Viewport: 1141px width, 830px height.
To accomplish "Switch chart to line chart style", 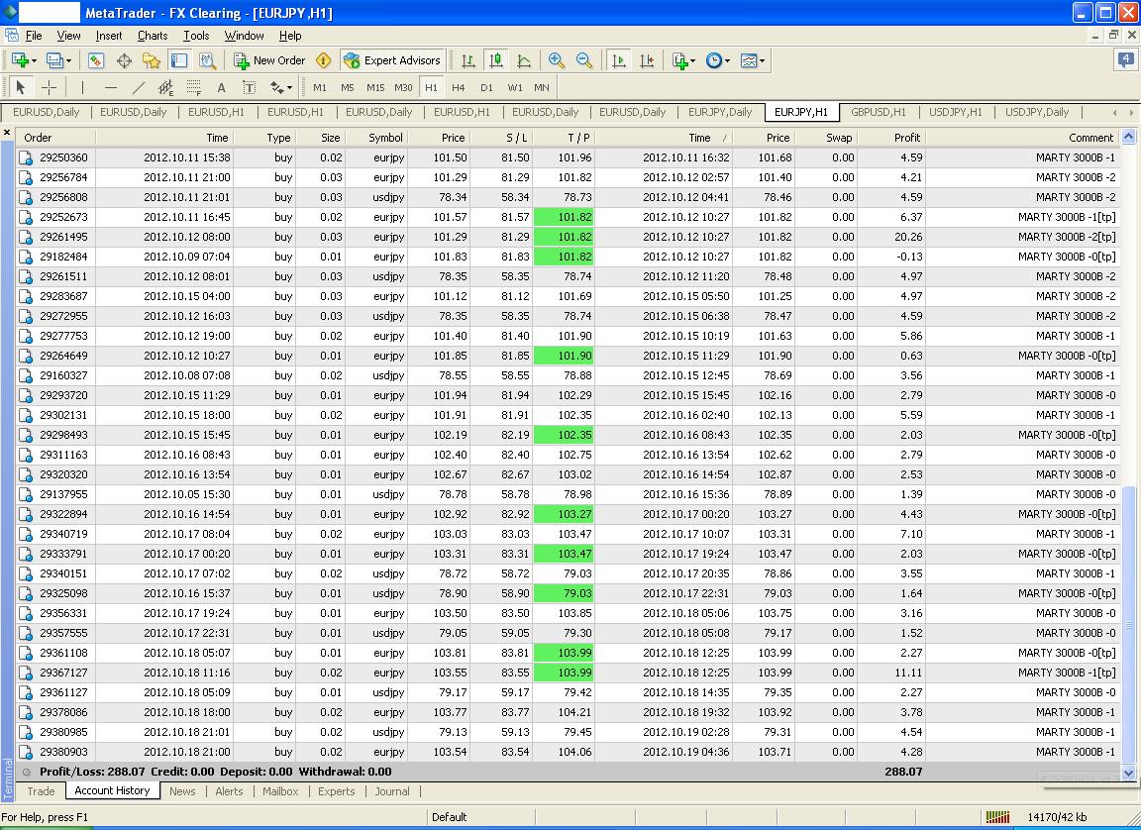I will tap(524, 61).
